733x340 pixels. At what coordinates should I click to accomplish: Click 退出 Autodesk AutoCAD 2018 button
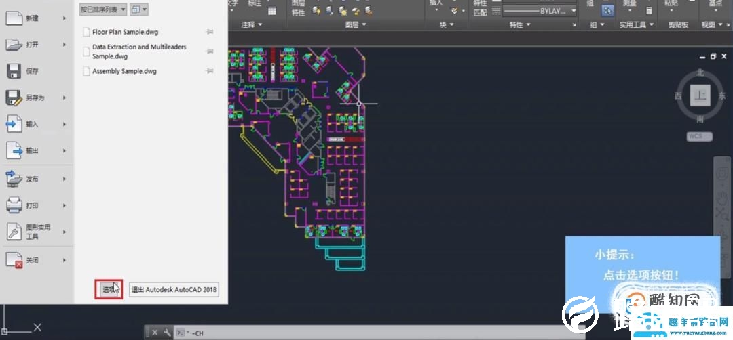(x=174, y=289)
